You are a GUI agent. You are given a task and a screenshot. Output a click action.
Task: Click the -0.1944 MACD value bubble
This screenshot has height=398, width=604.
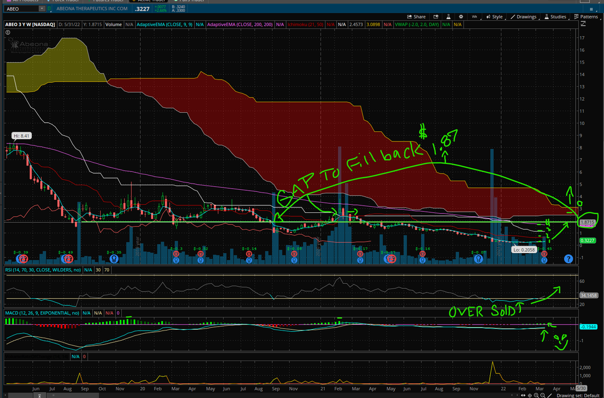click(x=588, y=327)
